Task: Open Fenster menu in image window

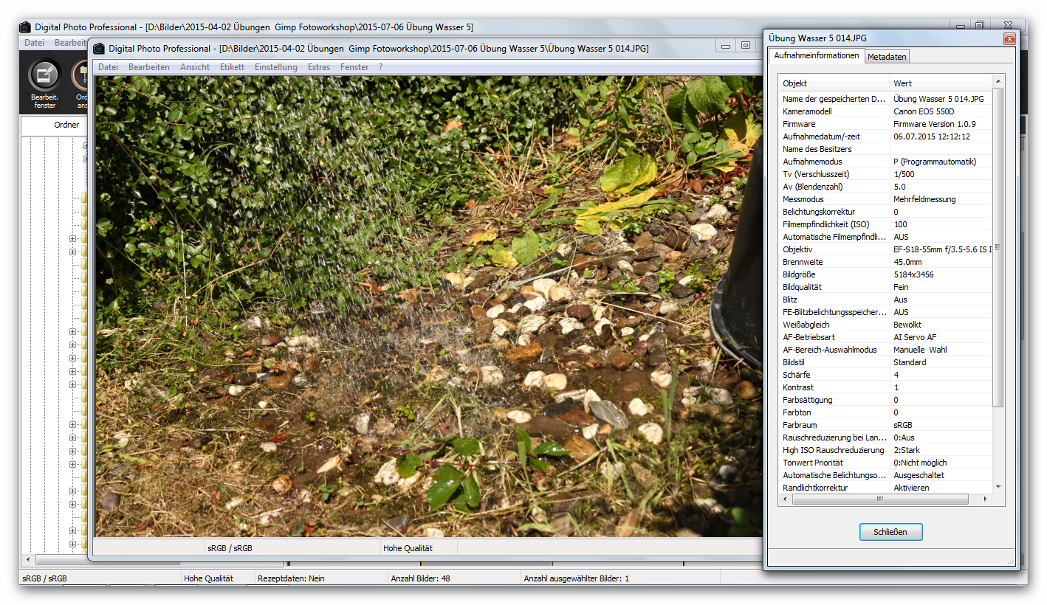Action: point(354,67)
